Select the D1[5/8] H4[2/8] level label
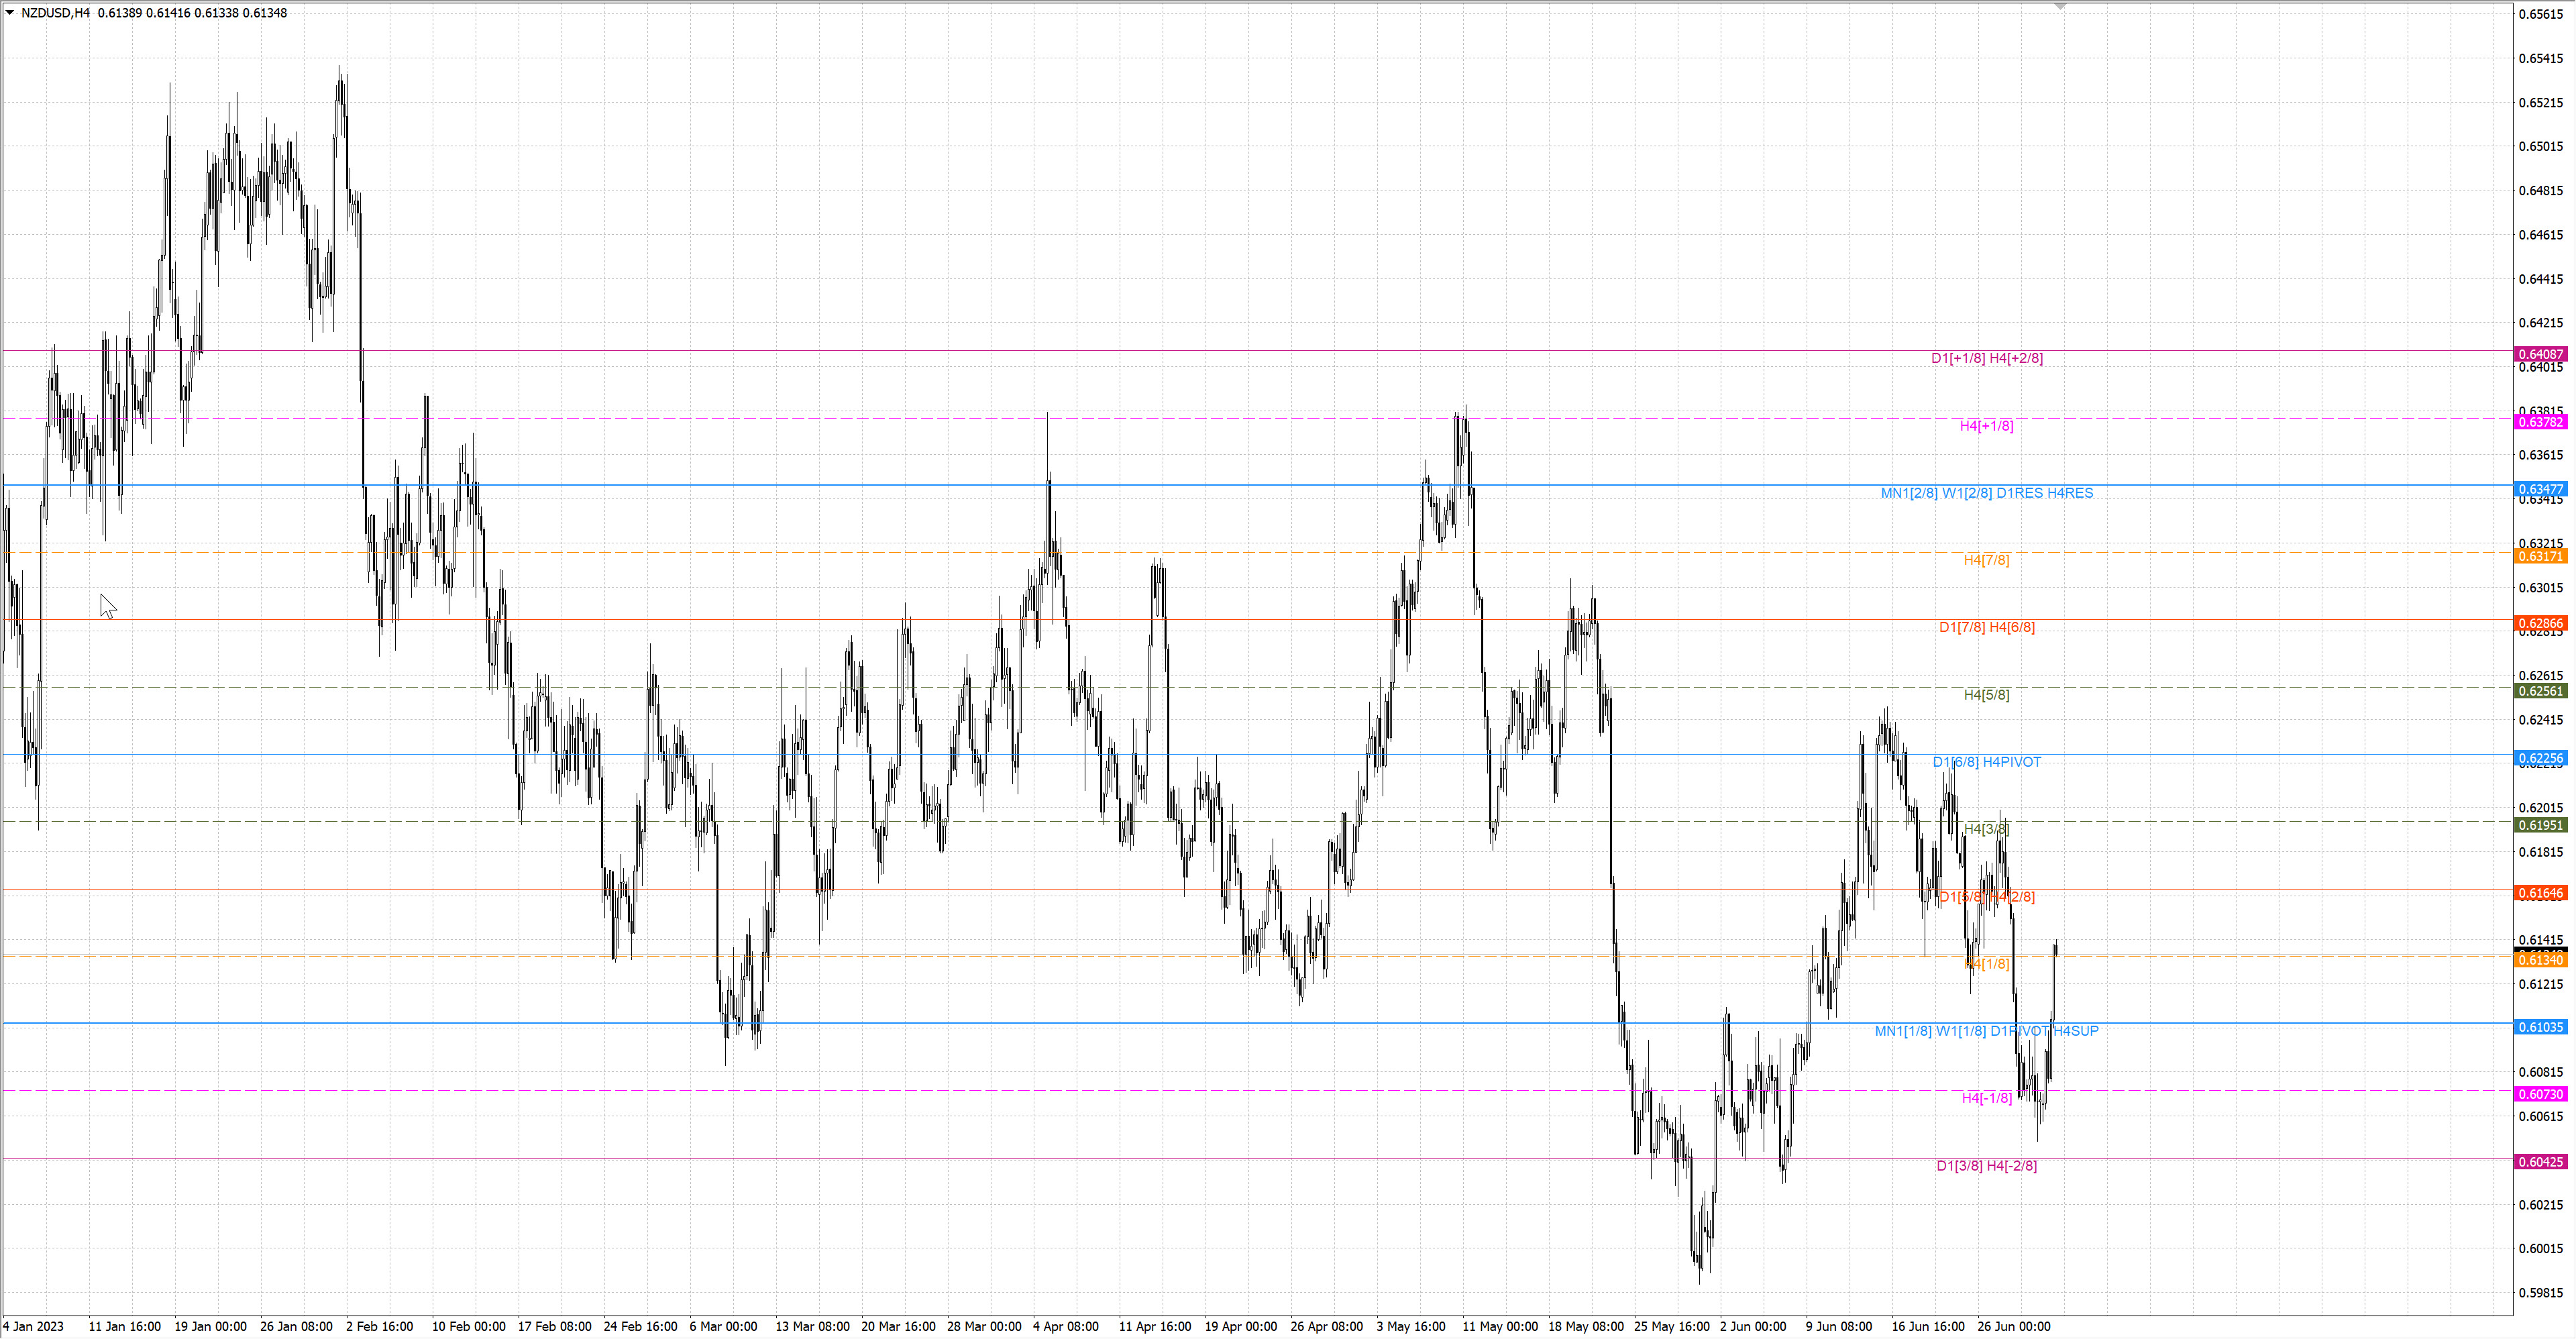The image size is (2576, 1339). [1987, 897]
